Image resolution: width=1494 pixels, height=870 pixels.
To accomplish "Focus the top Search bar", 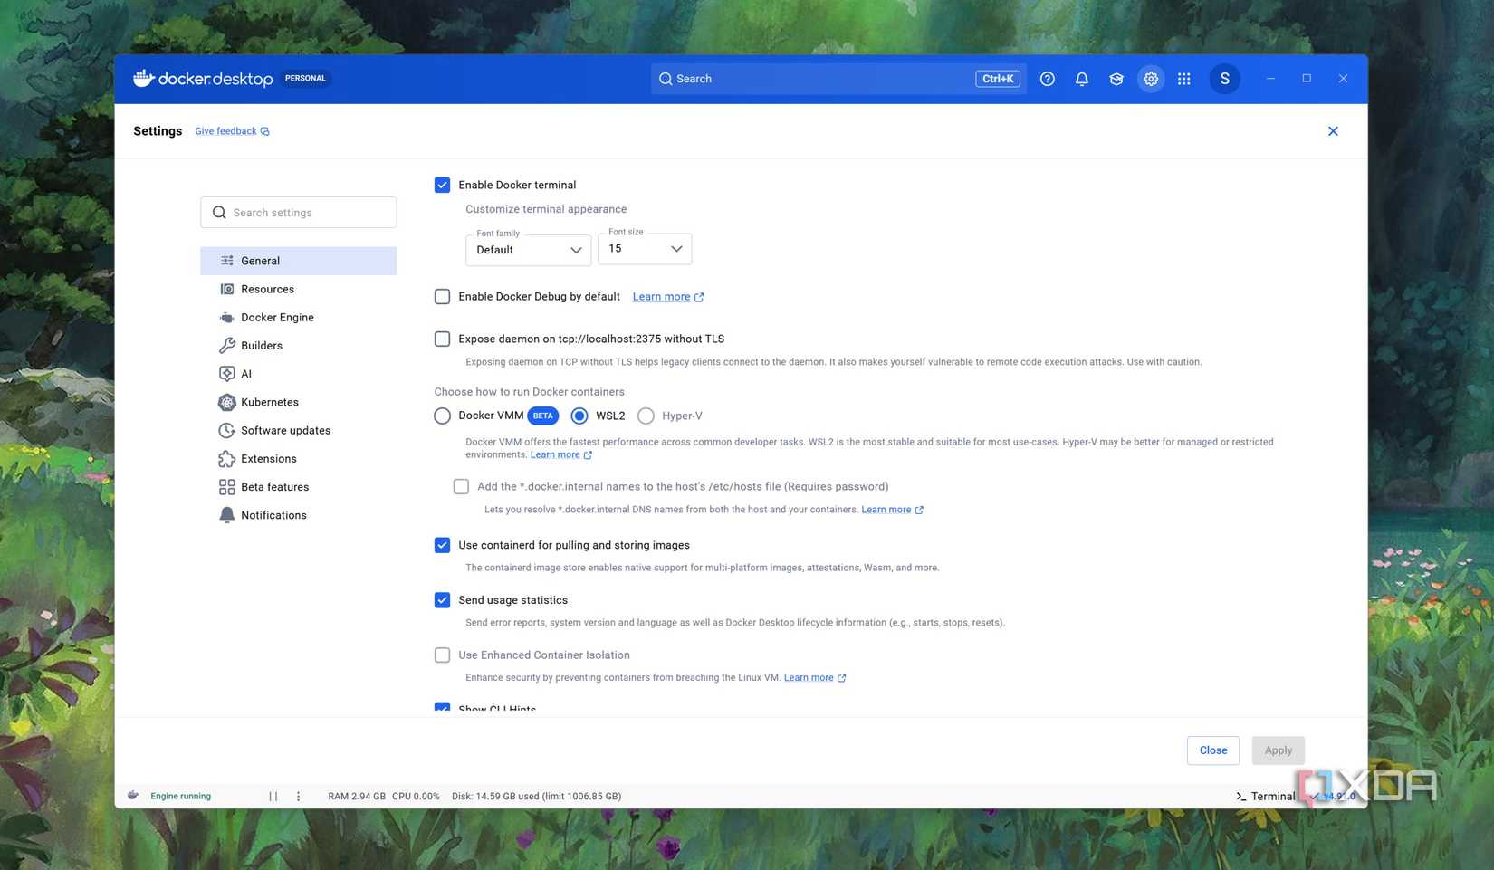I will point(838,79).
